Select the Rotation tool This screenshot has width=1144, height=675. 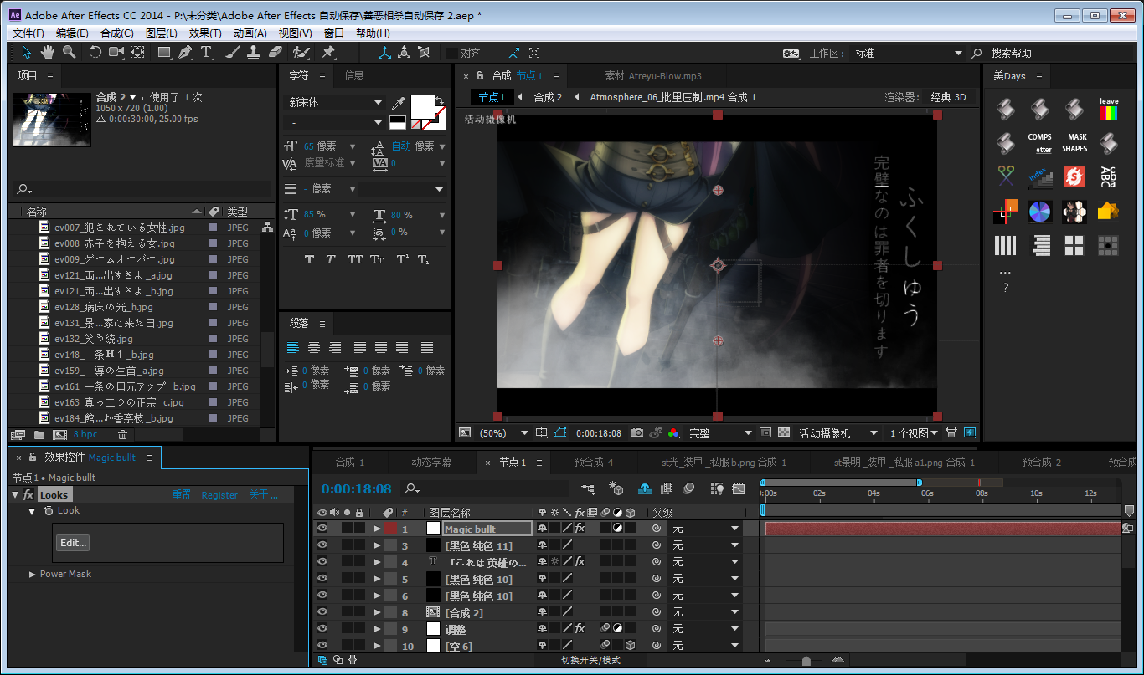(x=95, y=52)
